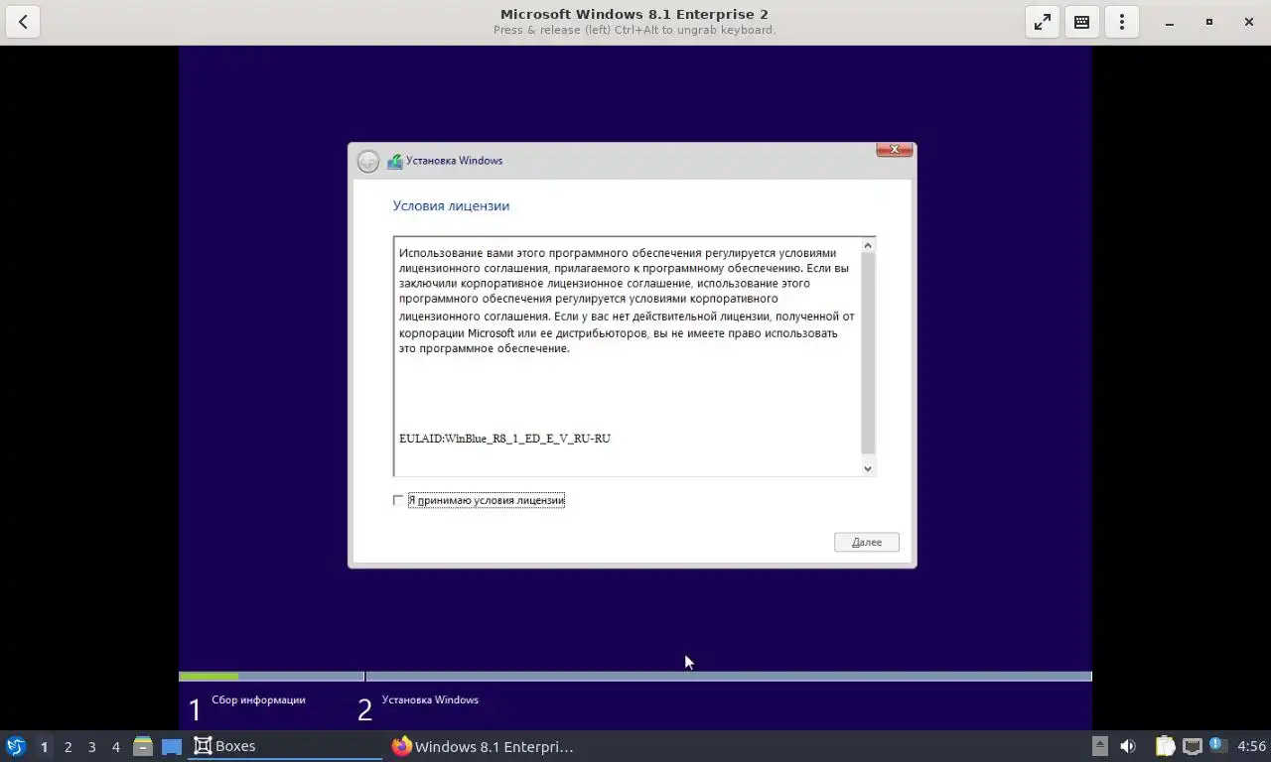This screenshot has height=762, width=1271.
Task: Open the volume control in system tray
Action: click(1128, 746)
